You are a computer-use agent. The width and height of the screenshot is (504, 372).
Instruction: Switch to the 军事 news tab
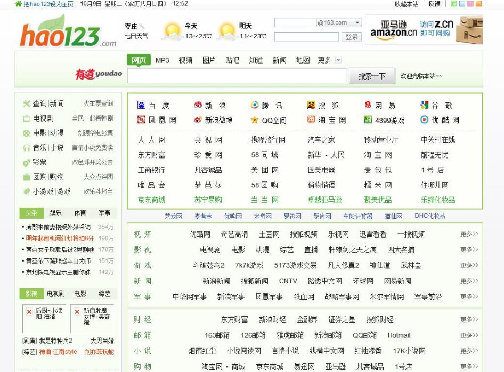tap(104, 213)
